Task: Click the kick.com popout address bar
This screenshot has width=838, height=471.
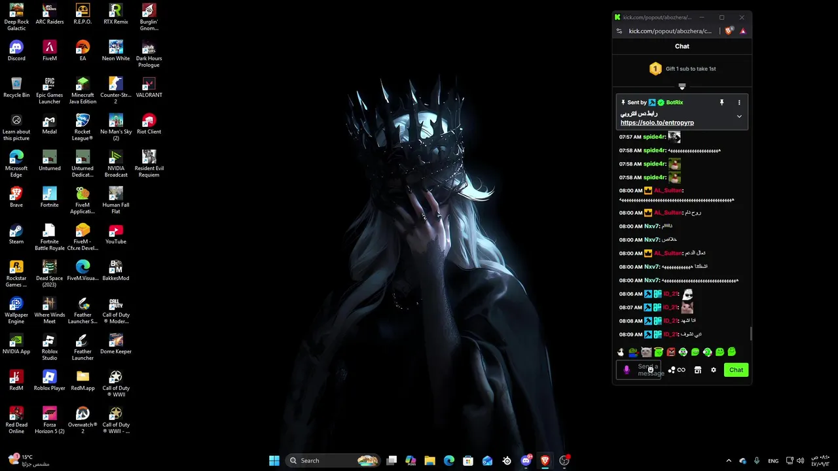Action: click(x=670, y=31)
